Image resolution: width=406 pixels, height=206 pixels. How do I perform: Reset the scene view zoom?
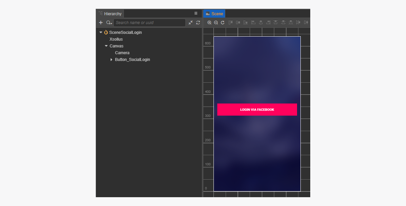[223, 23]
